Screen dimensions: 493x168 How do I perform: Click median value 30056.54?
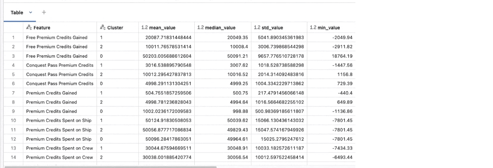pos(237,157)
